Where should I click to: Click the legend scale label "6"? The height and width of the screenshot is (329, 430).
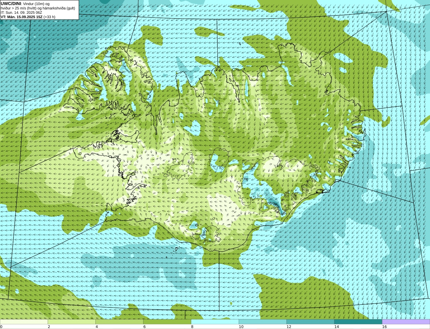click(144, 327)
